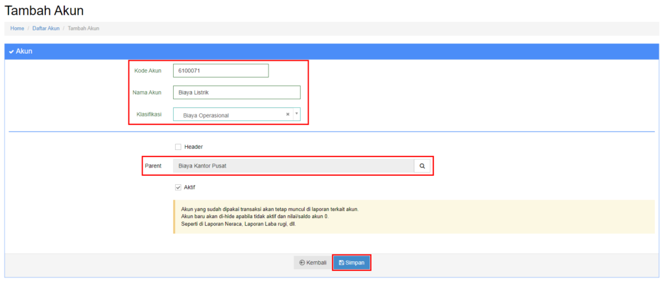Screen dimensions: 664x282
Task: Click into the Nama Akun field
Action: point(236,92)
